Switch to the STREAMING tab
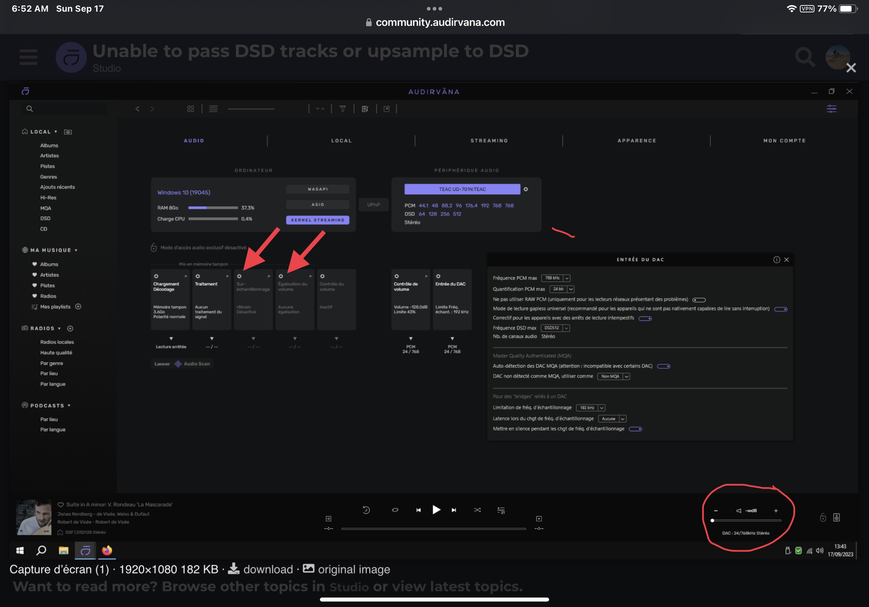Screen dimensions: 869x607 coord(489,141)
